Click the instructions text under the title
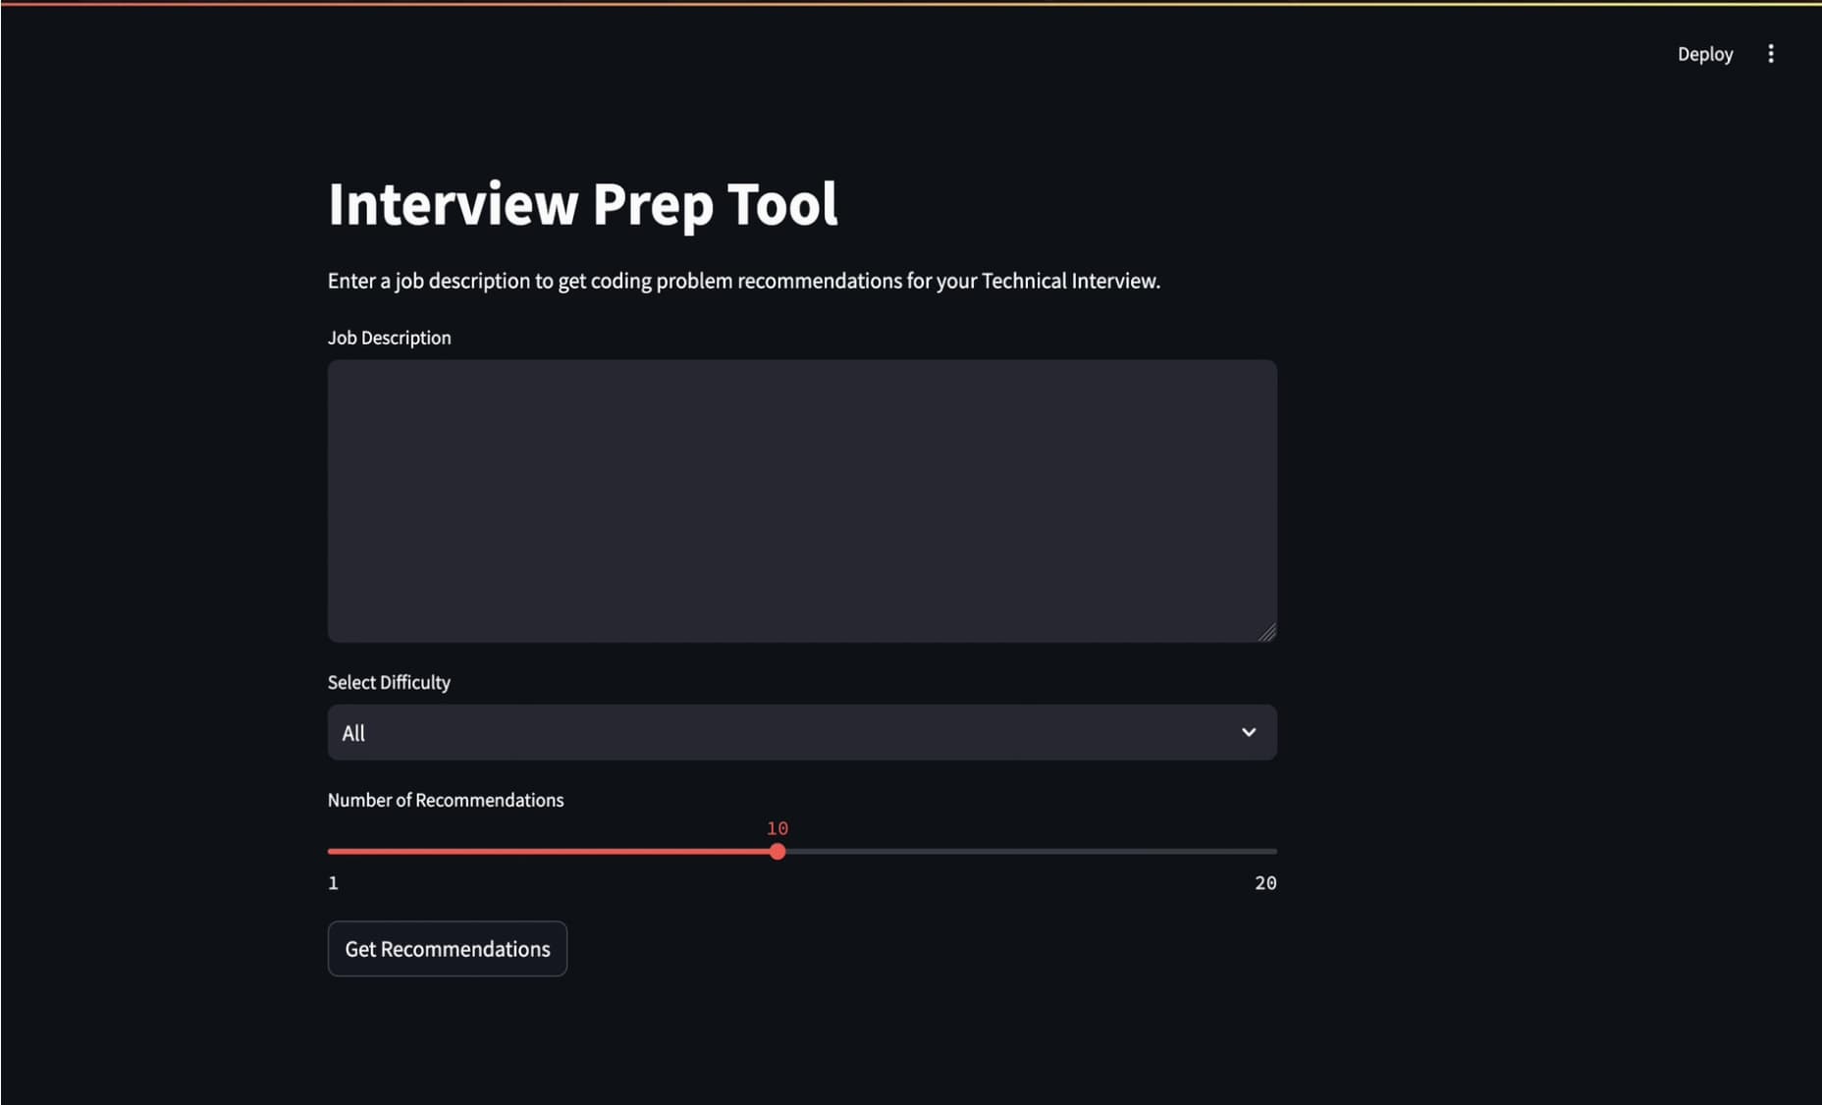This screenshot has height=1105, width=1822. (744, 281)
